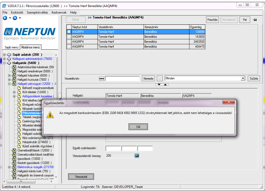Screen dimensions: 265x191
Task: Click the warning icon in Figyelmeztetés dialog
Action: point(50,115)
